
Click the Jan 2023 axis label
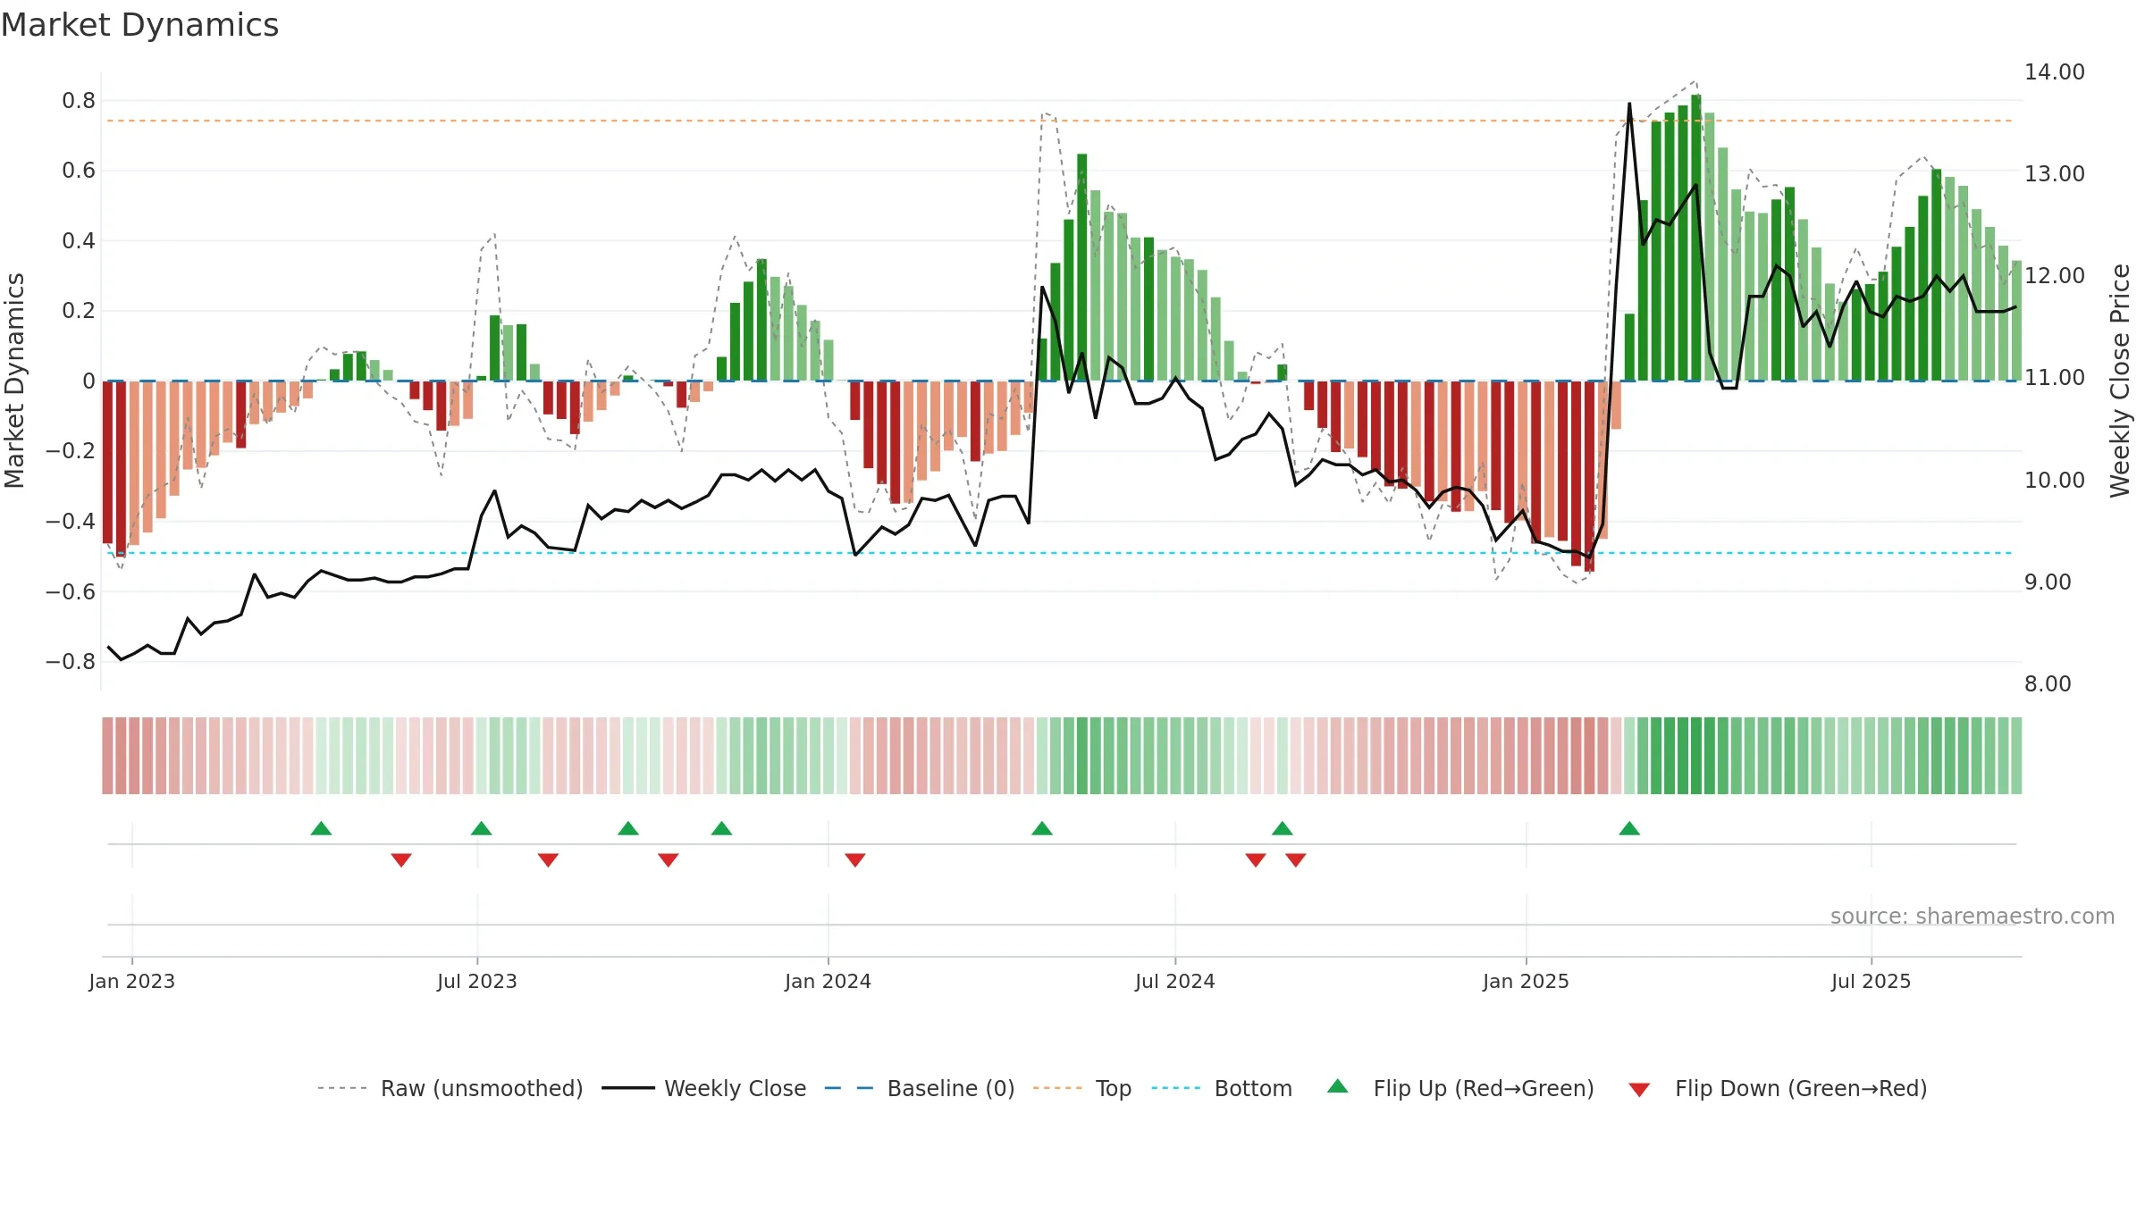coord(132,981)
